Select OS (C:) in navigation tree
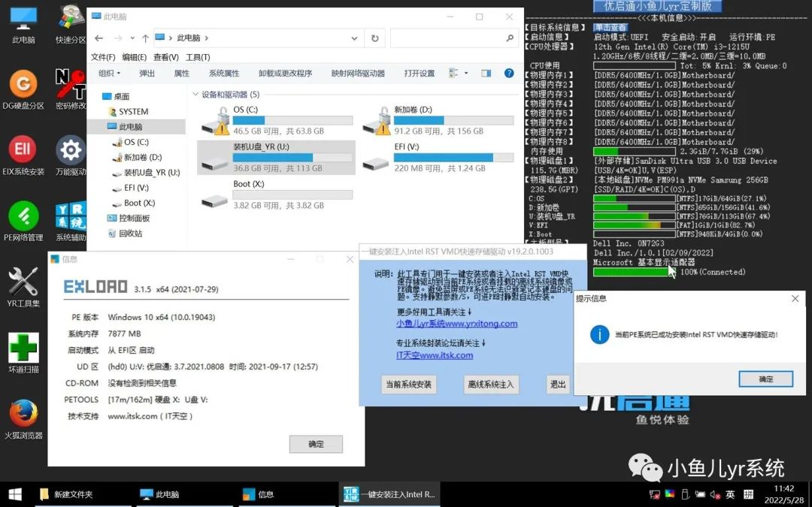The height and width of the screenshot is (507, 812). (136, 142)
